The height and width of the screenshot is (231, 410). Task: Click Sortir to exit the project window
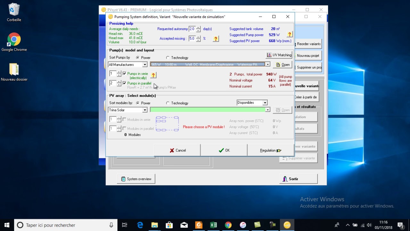[x=298, y=179]
